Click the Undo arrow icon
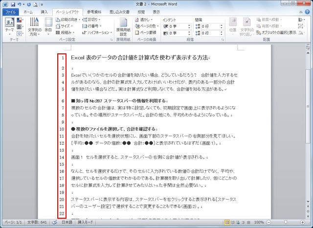Viewport: 313px width, 228px height. pos(20,4)
